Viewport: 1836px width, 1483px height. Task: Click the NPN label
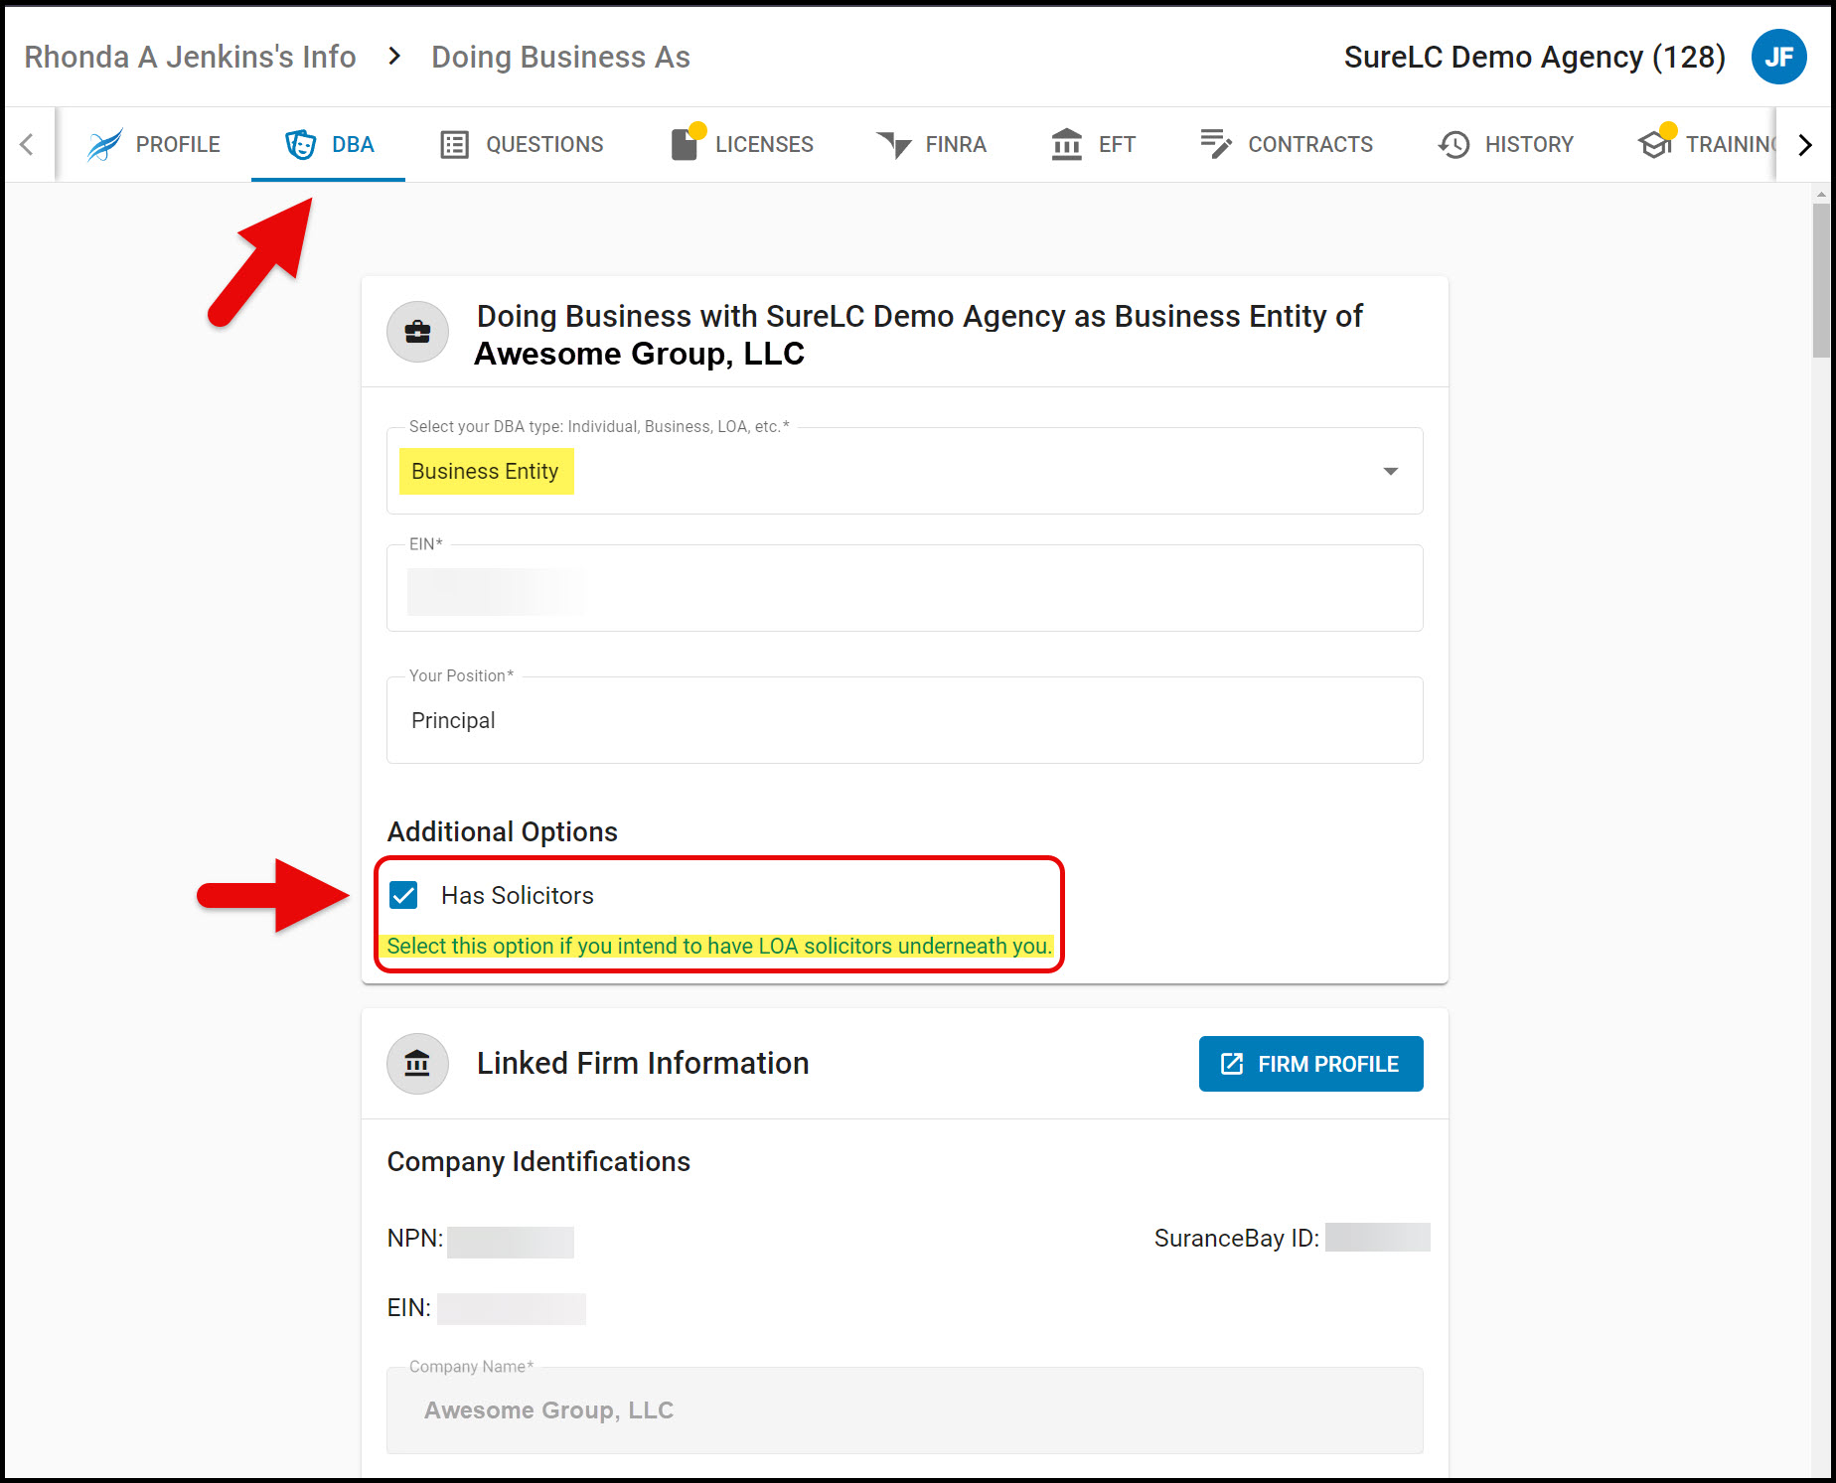415,1239
